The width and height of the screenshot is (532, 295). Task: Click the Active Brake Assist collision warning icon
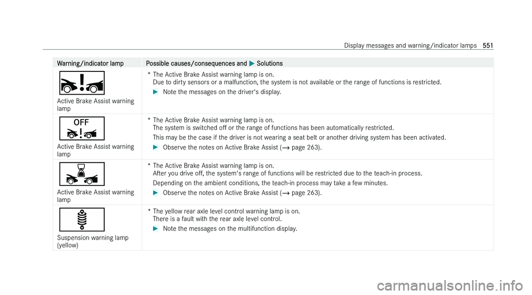(82, 83)
